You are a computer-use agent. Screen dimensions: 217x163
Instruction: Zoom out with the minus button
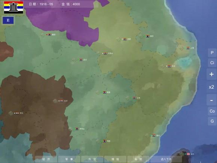click(x=211, y=100)
